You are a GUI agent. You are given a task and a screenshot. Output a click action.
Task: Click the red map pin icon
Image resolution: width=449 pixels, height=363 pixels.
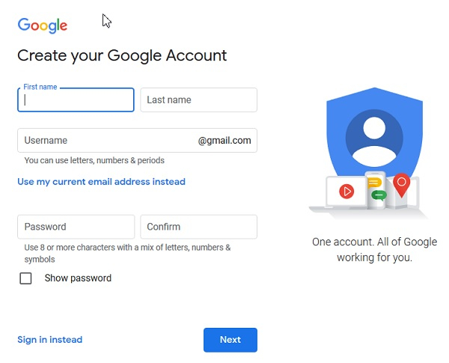pyautogui.click(x=403, y=185)
